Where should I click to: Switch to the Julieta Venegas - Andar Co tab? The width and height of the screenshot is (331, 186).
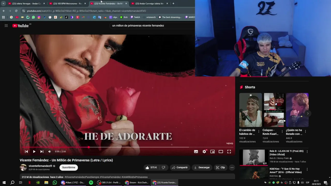[26, 4]
